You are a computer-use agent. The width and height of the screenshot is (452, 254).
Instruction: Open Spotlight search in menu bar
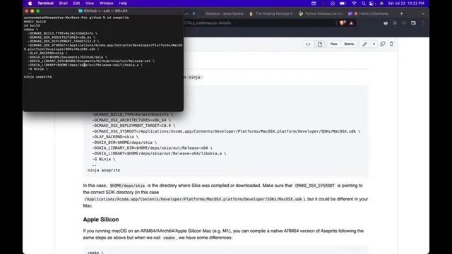pos(364,4)
